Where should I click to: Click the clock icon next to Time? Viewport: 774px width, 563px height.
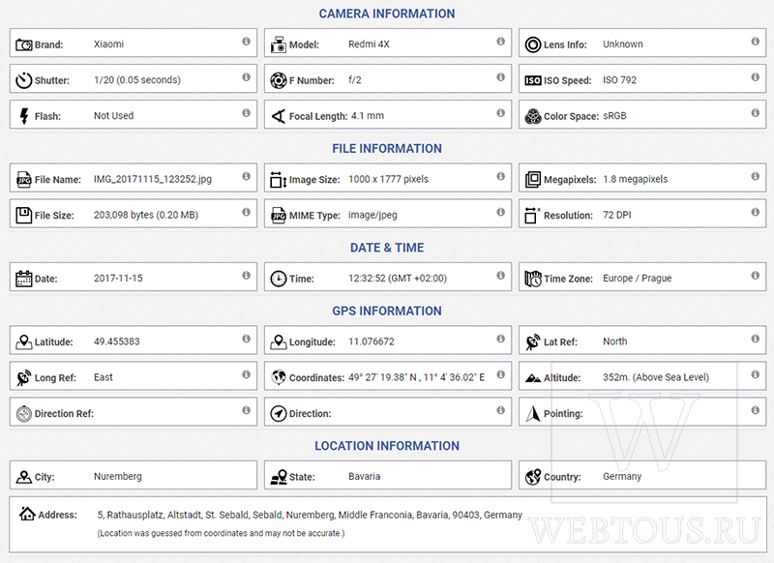(279, 279)
